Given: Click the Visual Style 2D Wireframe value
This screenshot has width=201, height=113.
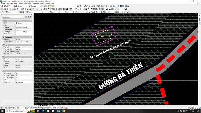Looking at the screenshot, I should 23,82.
